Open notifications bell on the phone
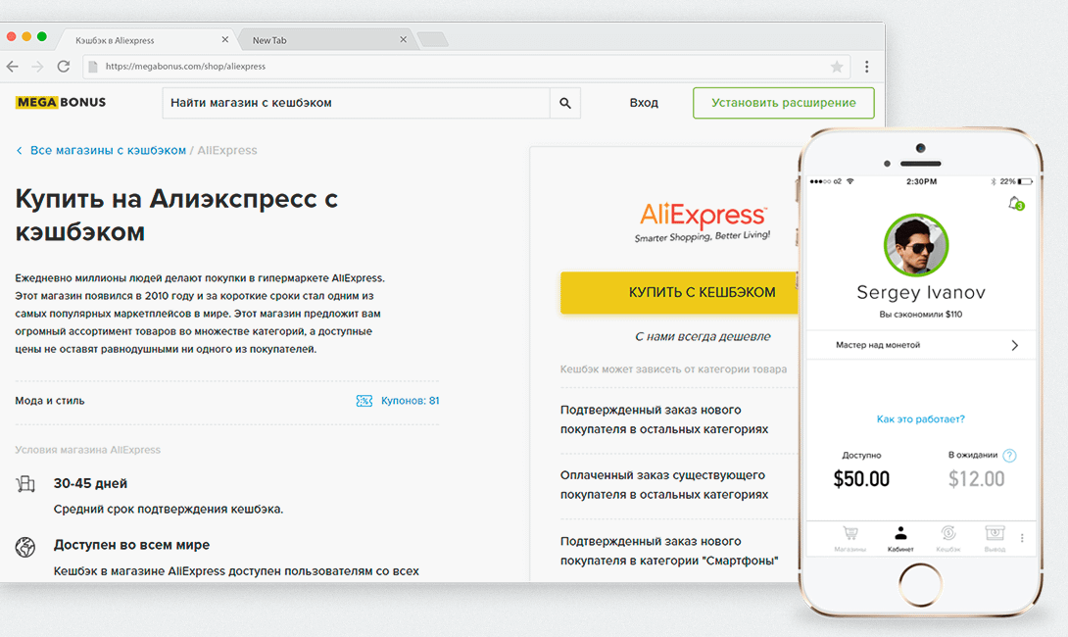 (x=1015, y=203)
